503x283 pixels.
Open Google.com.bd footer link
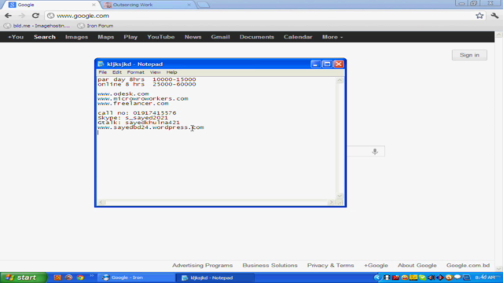468,266
